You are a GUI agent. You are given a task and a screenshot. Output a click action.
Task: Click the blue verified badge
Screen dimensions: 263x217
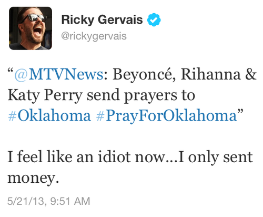coord(154,19)
